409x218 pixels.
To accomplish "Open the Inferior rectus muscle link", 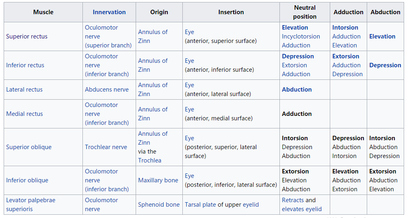I will (x=25, y=65).
